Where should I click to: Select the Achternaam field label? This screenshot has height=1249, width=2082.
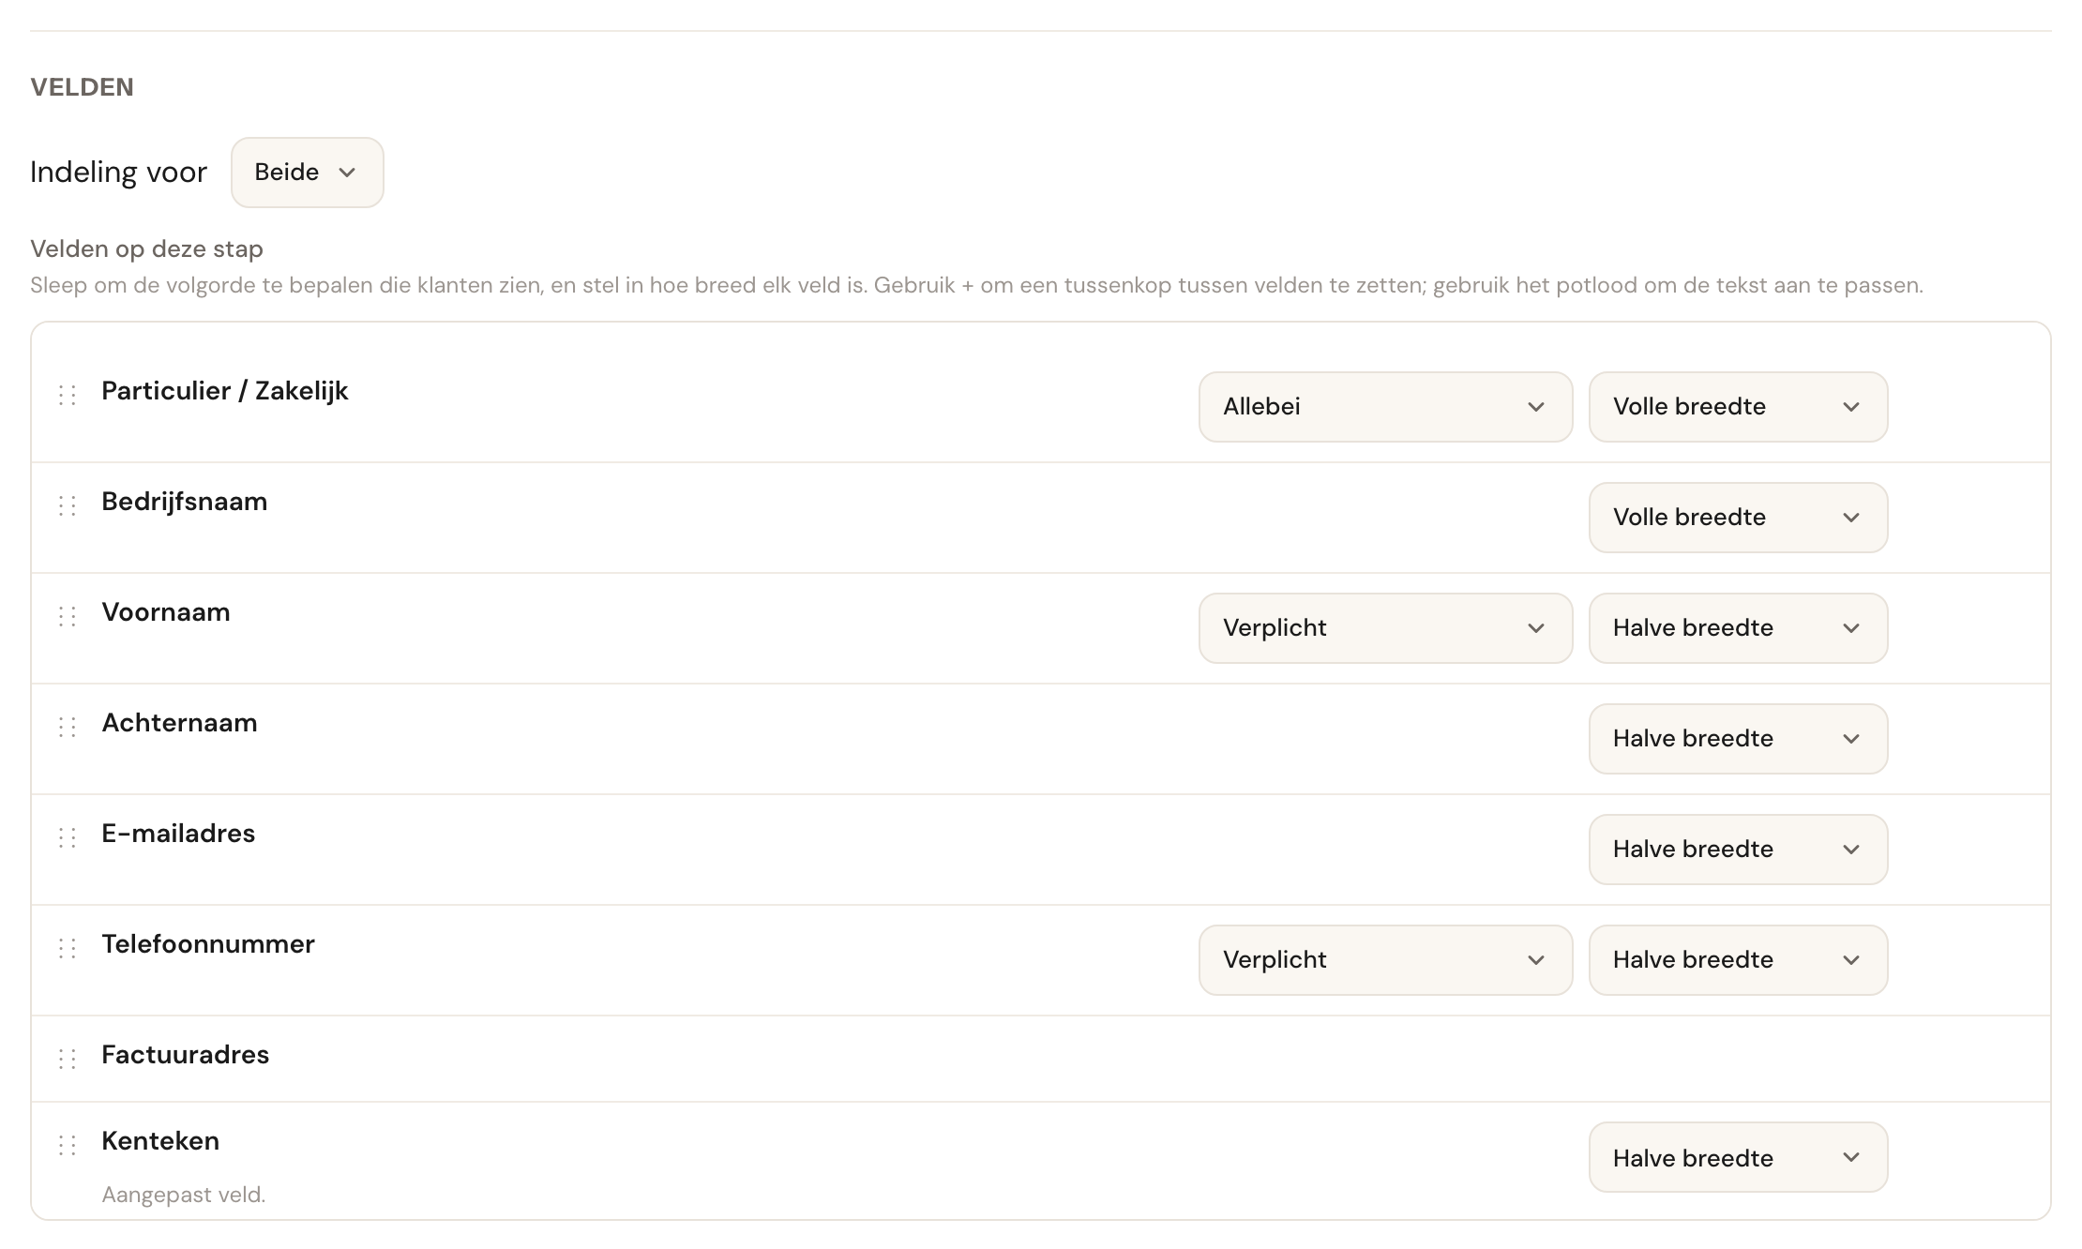(x=179, y=723)
